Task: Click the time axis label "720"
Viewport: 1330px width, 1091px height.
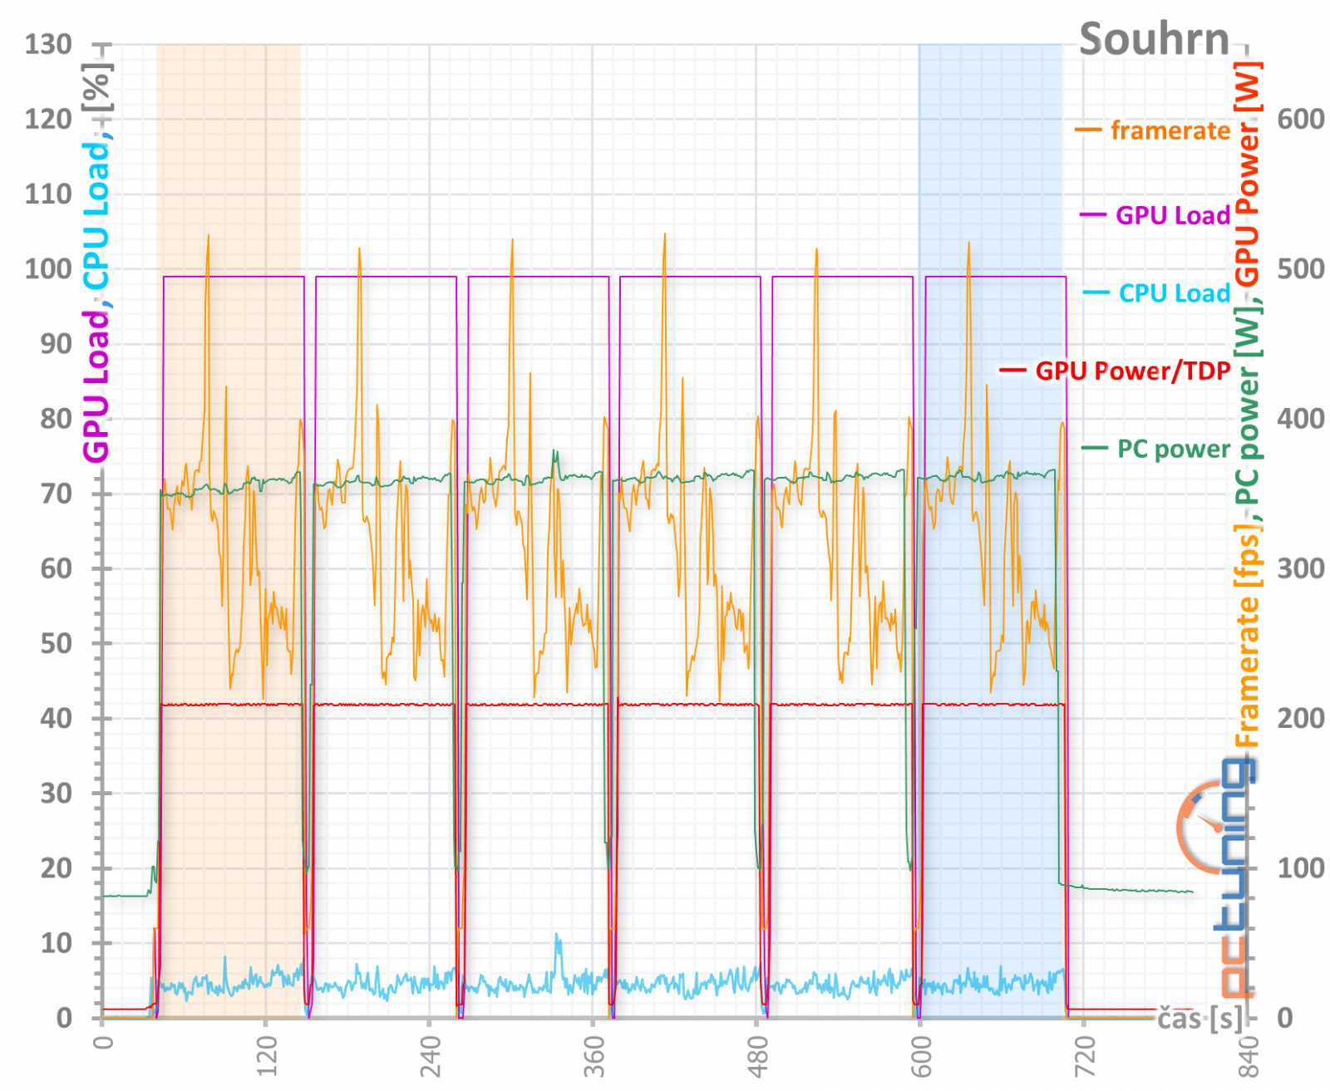Action: point(1086,1056)
